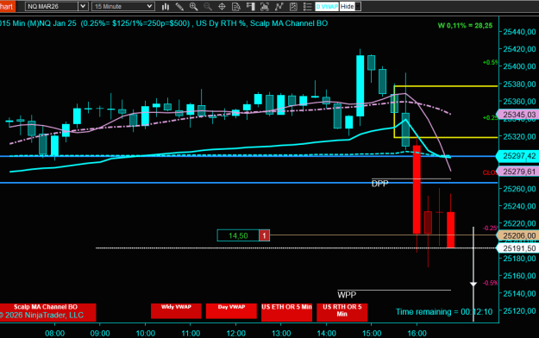Click the red CLO label
Screen dimensions: 539x338
click(x=489, y=172)
